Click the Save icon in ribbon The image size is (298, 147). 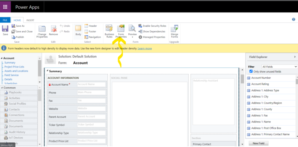click(5, 30)
